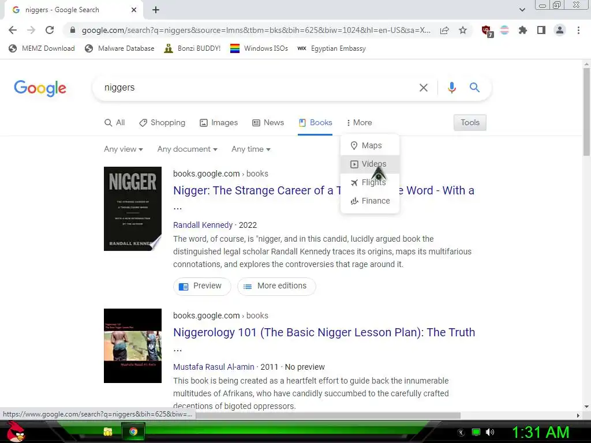Click the vertical page scrollbar

(x=586, y=111)
